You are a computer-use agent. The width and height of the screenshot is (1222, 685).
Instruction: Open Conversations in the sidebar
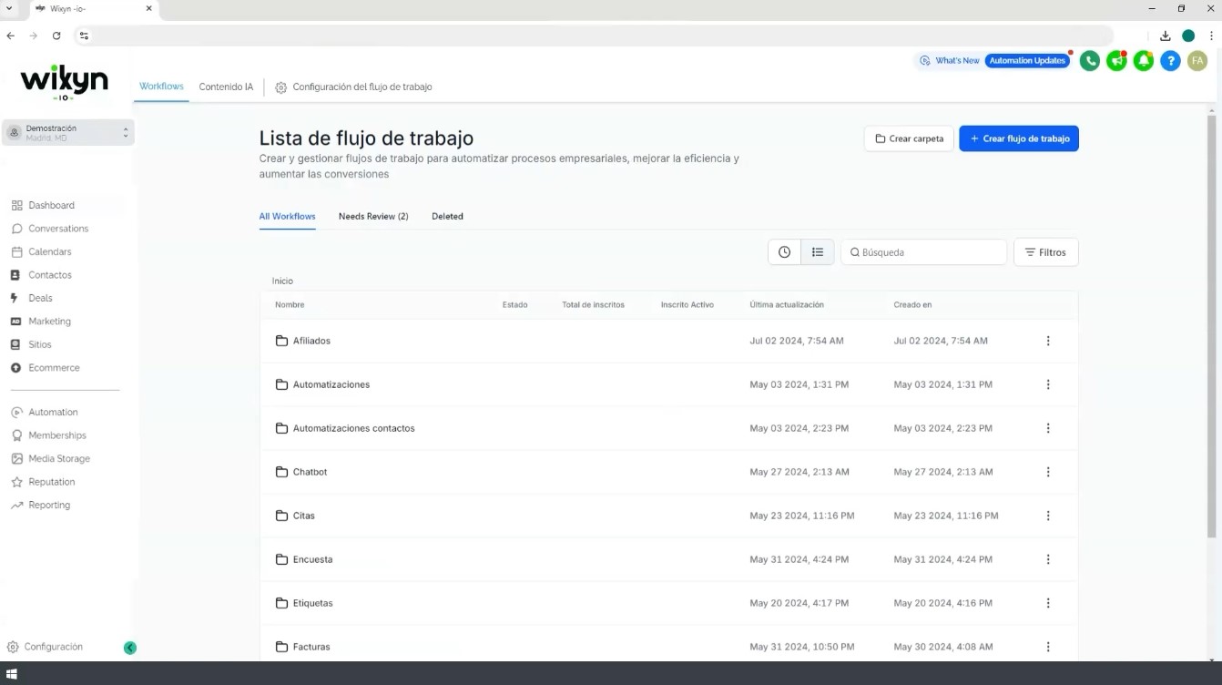tap(50, 229)
